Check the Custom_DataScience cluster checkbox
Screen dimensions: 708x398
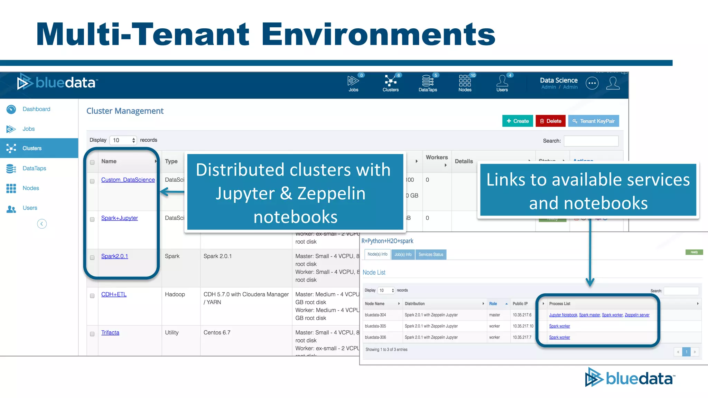pos(92,181)
